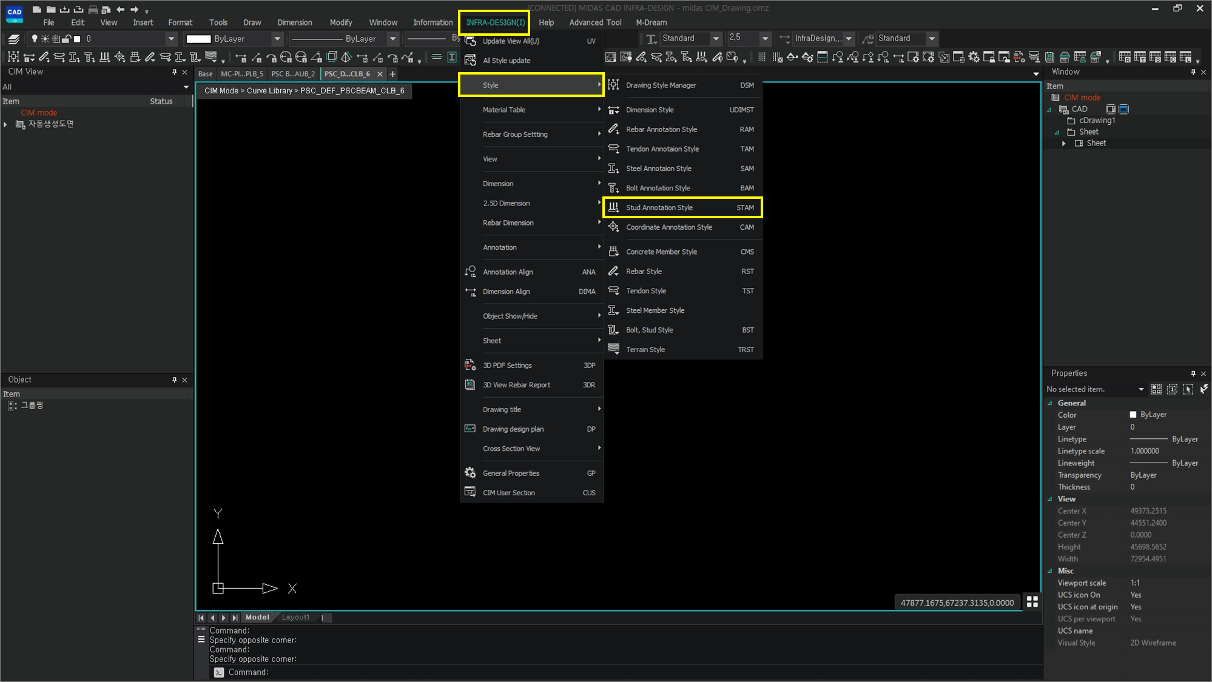The width and height of the screenshot is (1212, 682).
Task: Toggle pin on Window panel
Action: tap(1193, 72)
